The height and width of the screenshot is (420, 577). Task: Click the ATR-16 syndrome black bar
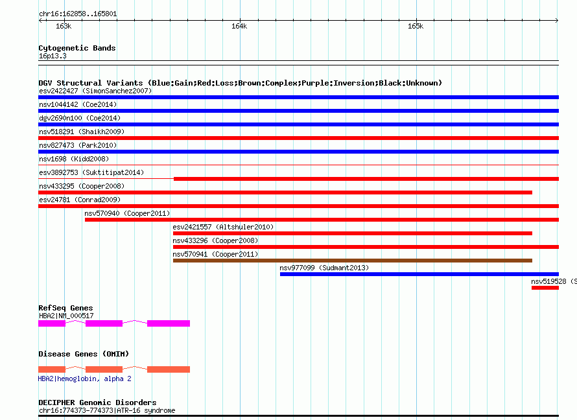298,416
